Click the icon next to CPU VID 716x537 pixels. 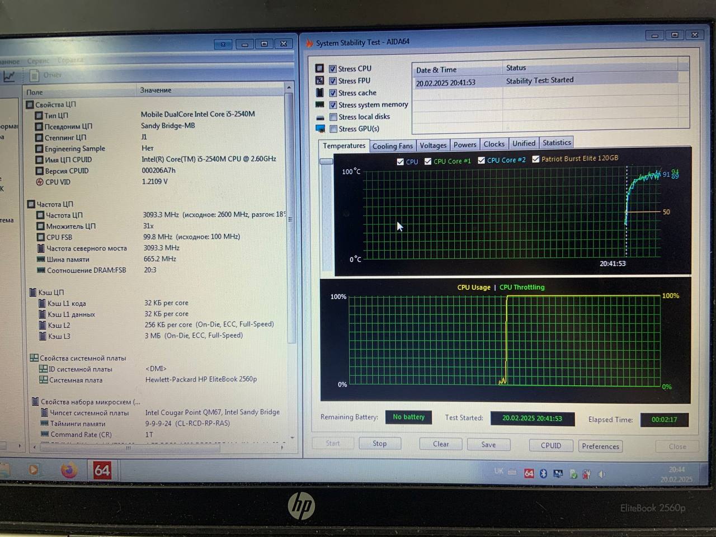[x=39, y=182]
